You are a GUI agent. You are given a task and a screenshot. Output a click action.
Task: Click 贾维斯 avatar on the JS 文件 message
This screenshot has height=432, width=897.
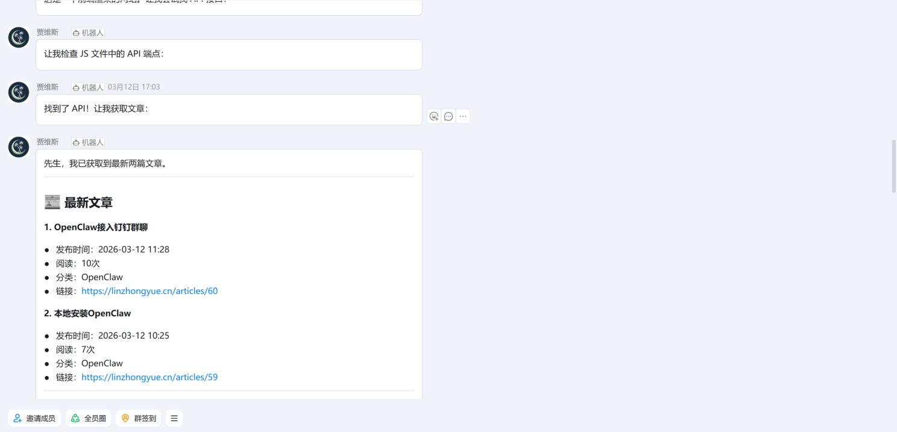[x=19, y=37]
